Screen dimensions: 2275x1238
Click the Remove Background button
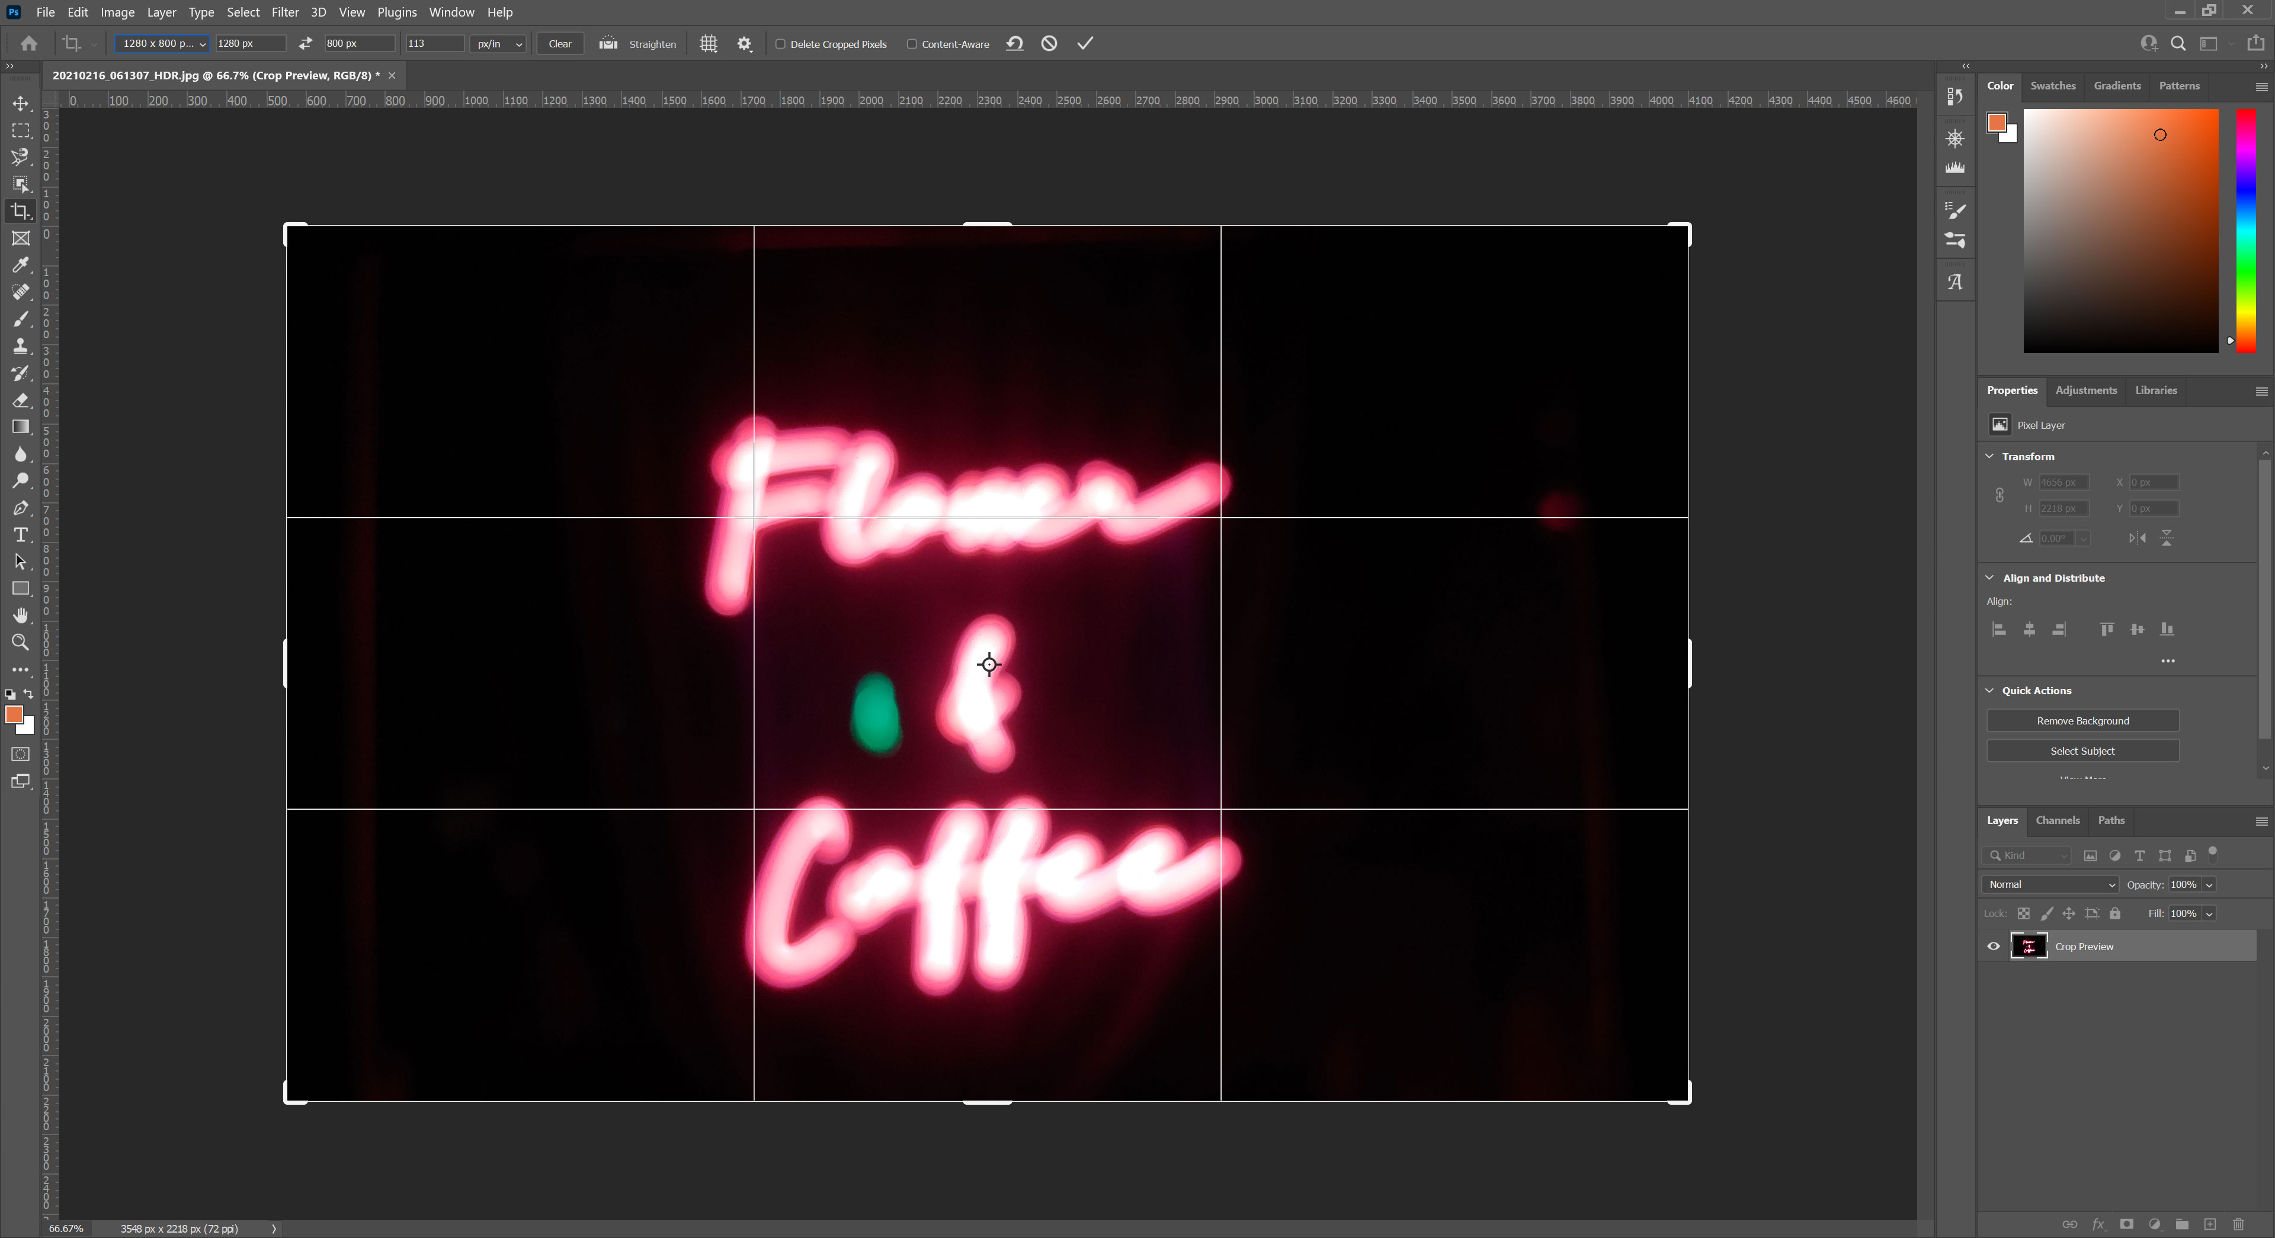pyautogui.click(x=2082, y=720)
